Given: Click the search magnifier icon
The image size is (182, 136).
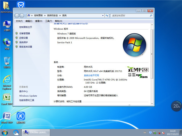Looking at the screenshot, I should (151, 16).
